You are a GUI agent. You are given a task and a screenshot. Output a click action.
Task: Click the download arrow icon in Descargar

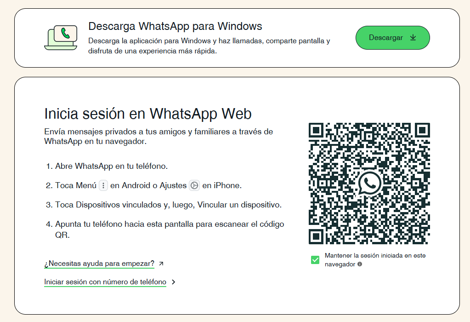pyautogui.click(x=413, y=38)
